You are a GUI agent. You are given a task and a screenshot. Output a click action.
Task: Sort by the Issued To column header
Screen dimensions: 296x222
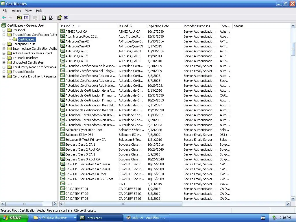[x=88, y=26]
